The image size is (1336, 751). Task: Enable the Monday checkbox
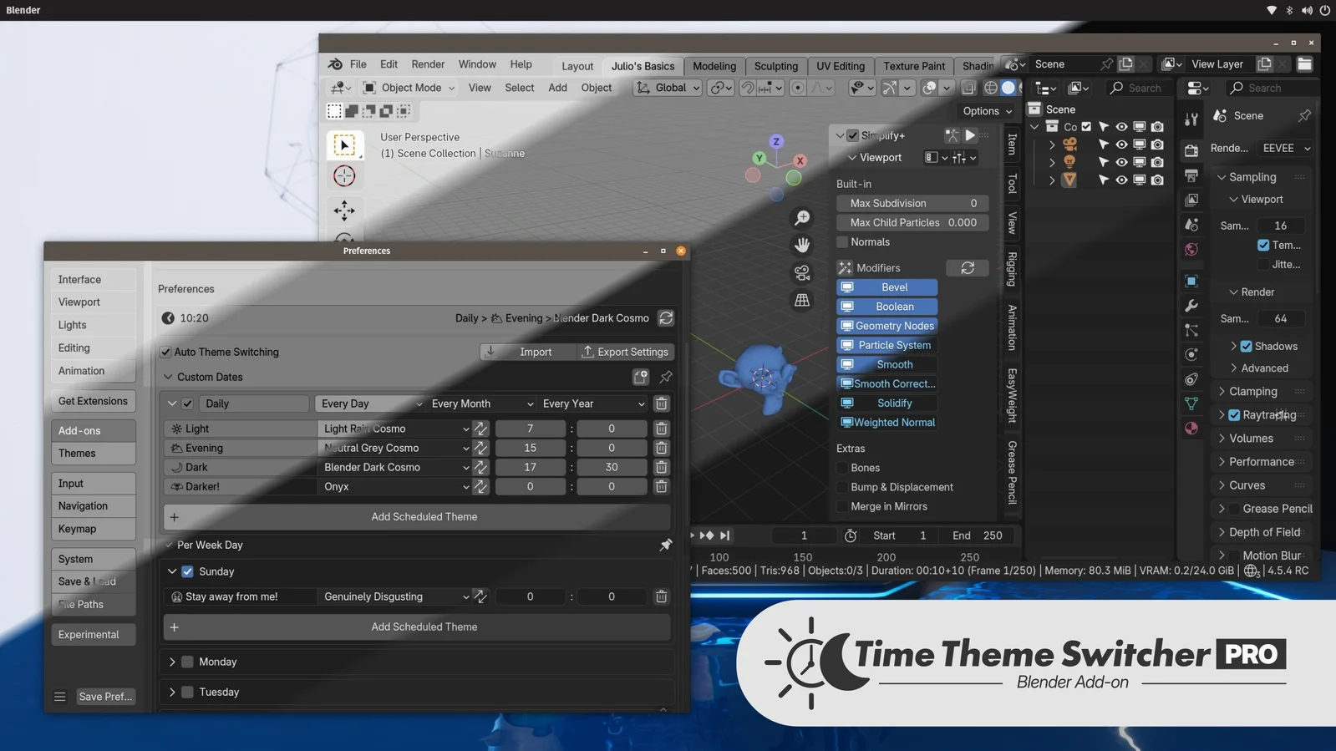pyautogui.click(x=188, y=662)
